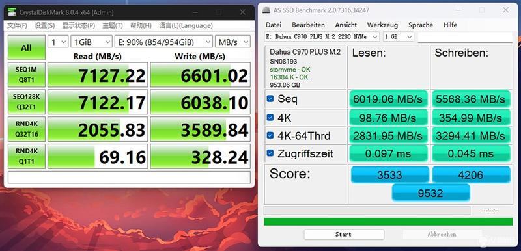Click the CrystalDiskMark title bar app icon

point(12,12)
